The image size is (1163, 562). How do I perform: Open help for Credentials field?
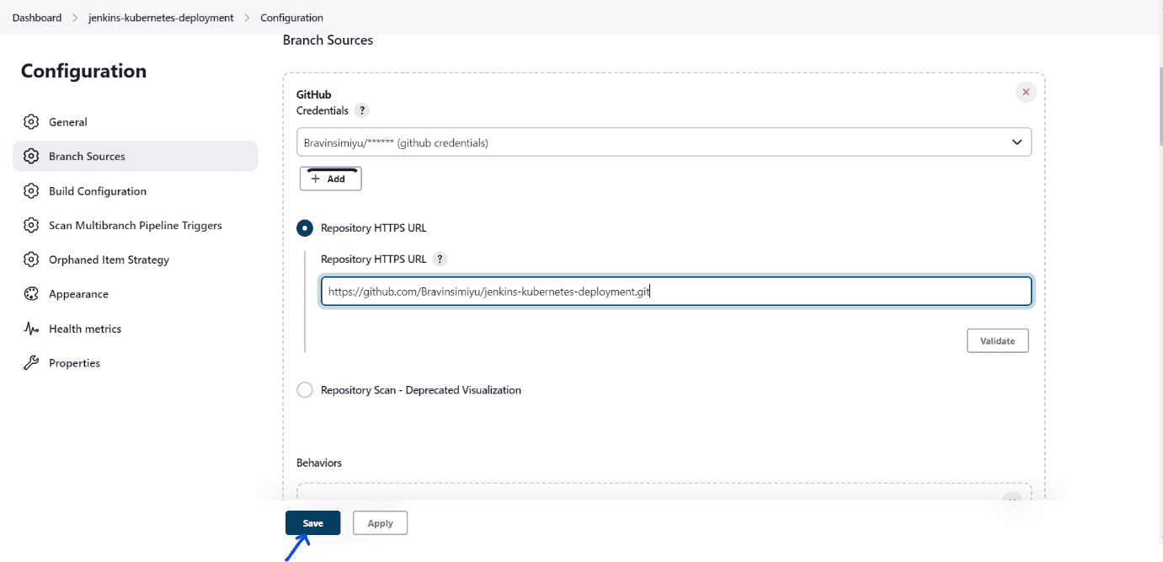coord(361,110)
